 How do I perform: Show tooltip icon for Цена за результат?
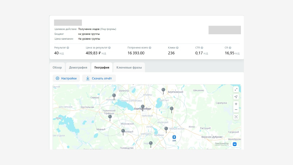110,48
